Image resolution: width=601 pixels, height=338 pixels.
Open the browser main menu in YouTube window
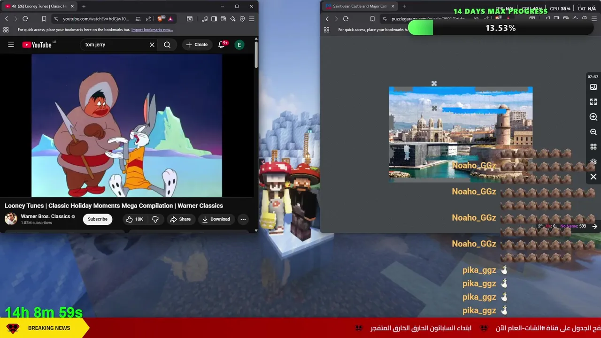(252, 19)
